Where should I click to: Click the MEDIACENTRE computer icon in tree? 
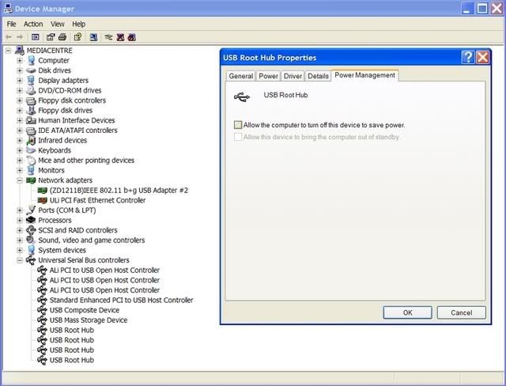point(19,51)
